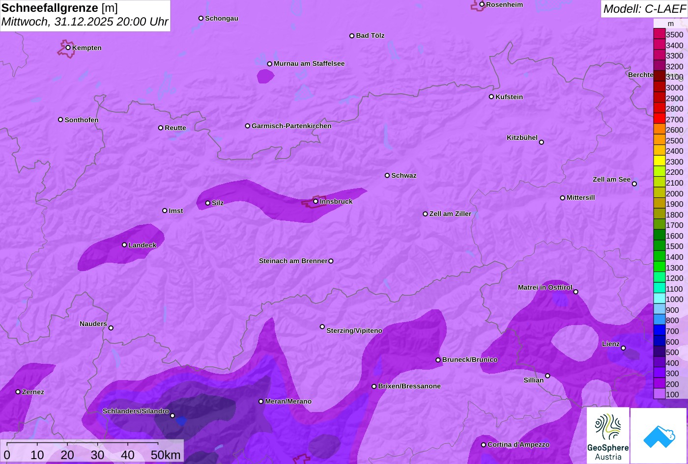Click the Murnau am Staffelsee label
The width and height of the screenshot is (688, 464).
309,64
